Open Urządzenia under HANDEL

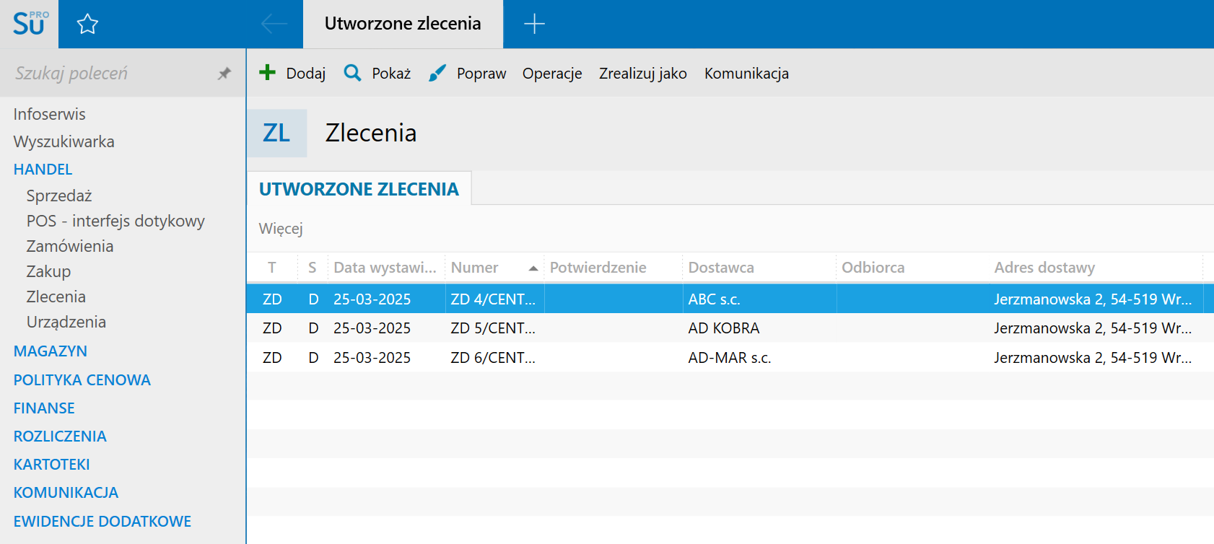click(66, 322)
